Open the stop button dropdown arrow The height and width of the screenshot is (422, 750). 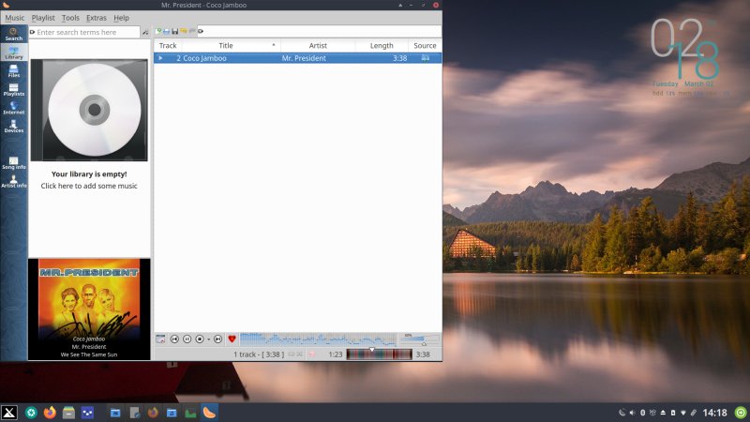coord(208,339)
